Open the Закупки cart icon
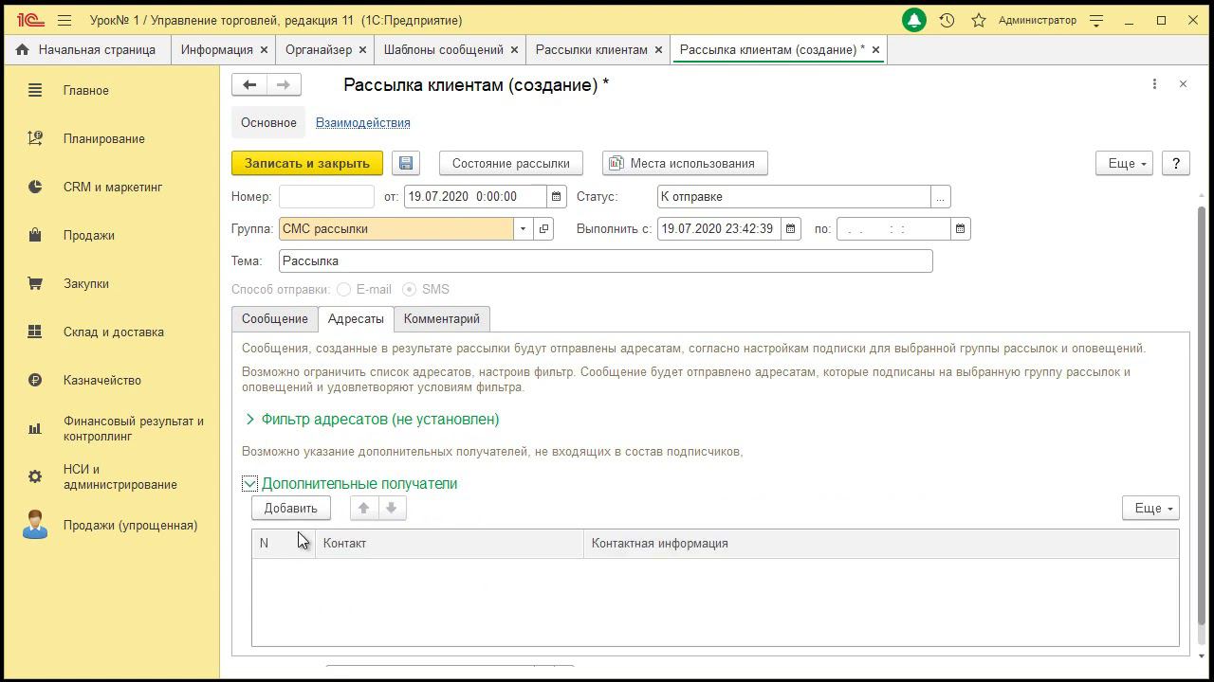This screenshot has width=1214, height=682. coord(35,283)
